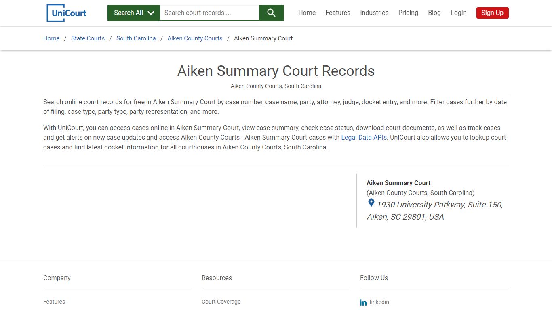Viewport: 552px width, 310px height.
Task: Click the red Sign Up button
Action: coord(492,13)
